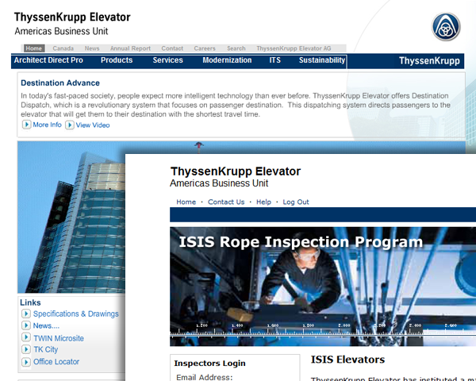Click the arrow icon beside More Info

tap(26, 125)
